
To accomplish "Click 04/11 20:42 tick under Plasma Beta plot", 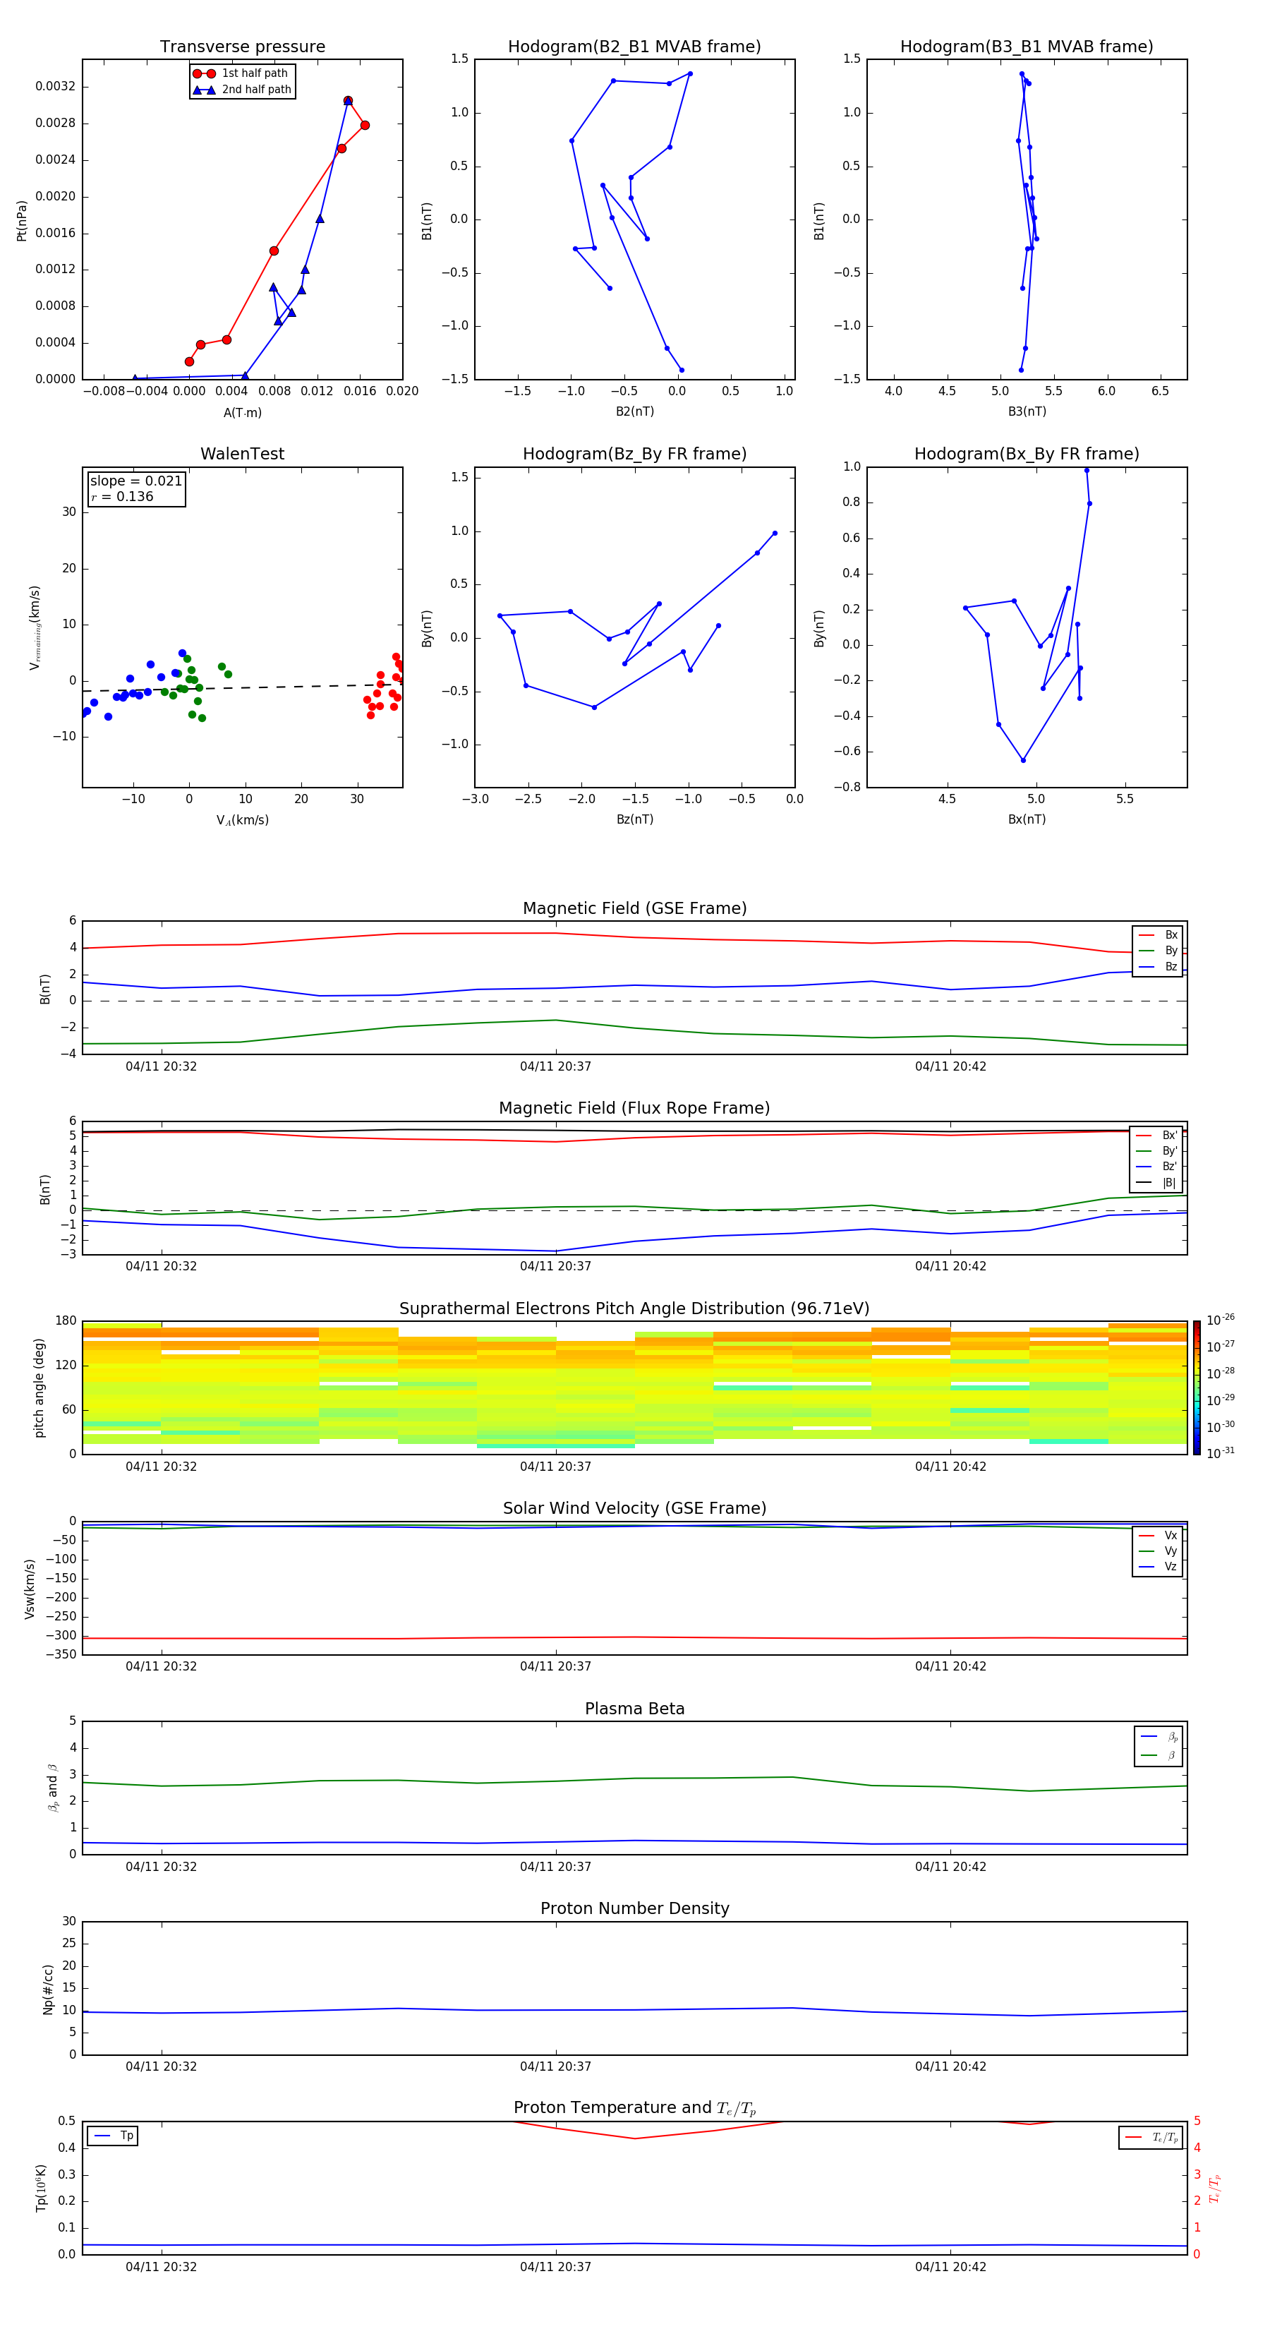I will click(950, 1867).
